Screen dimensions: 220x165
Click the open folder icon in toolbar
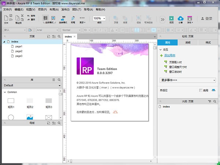point(11,19)
